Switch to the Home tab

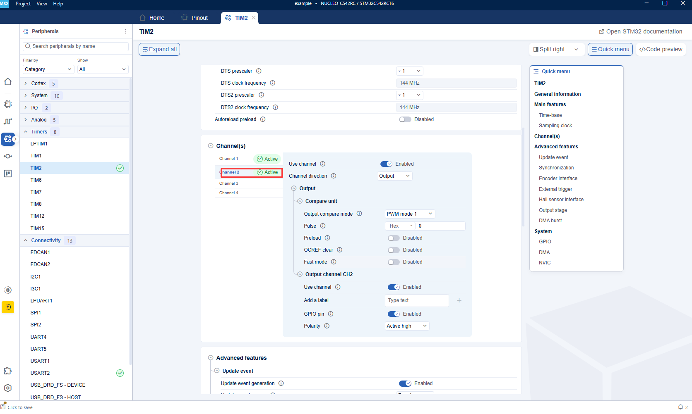152,18
